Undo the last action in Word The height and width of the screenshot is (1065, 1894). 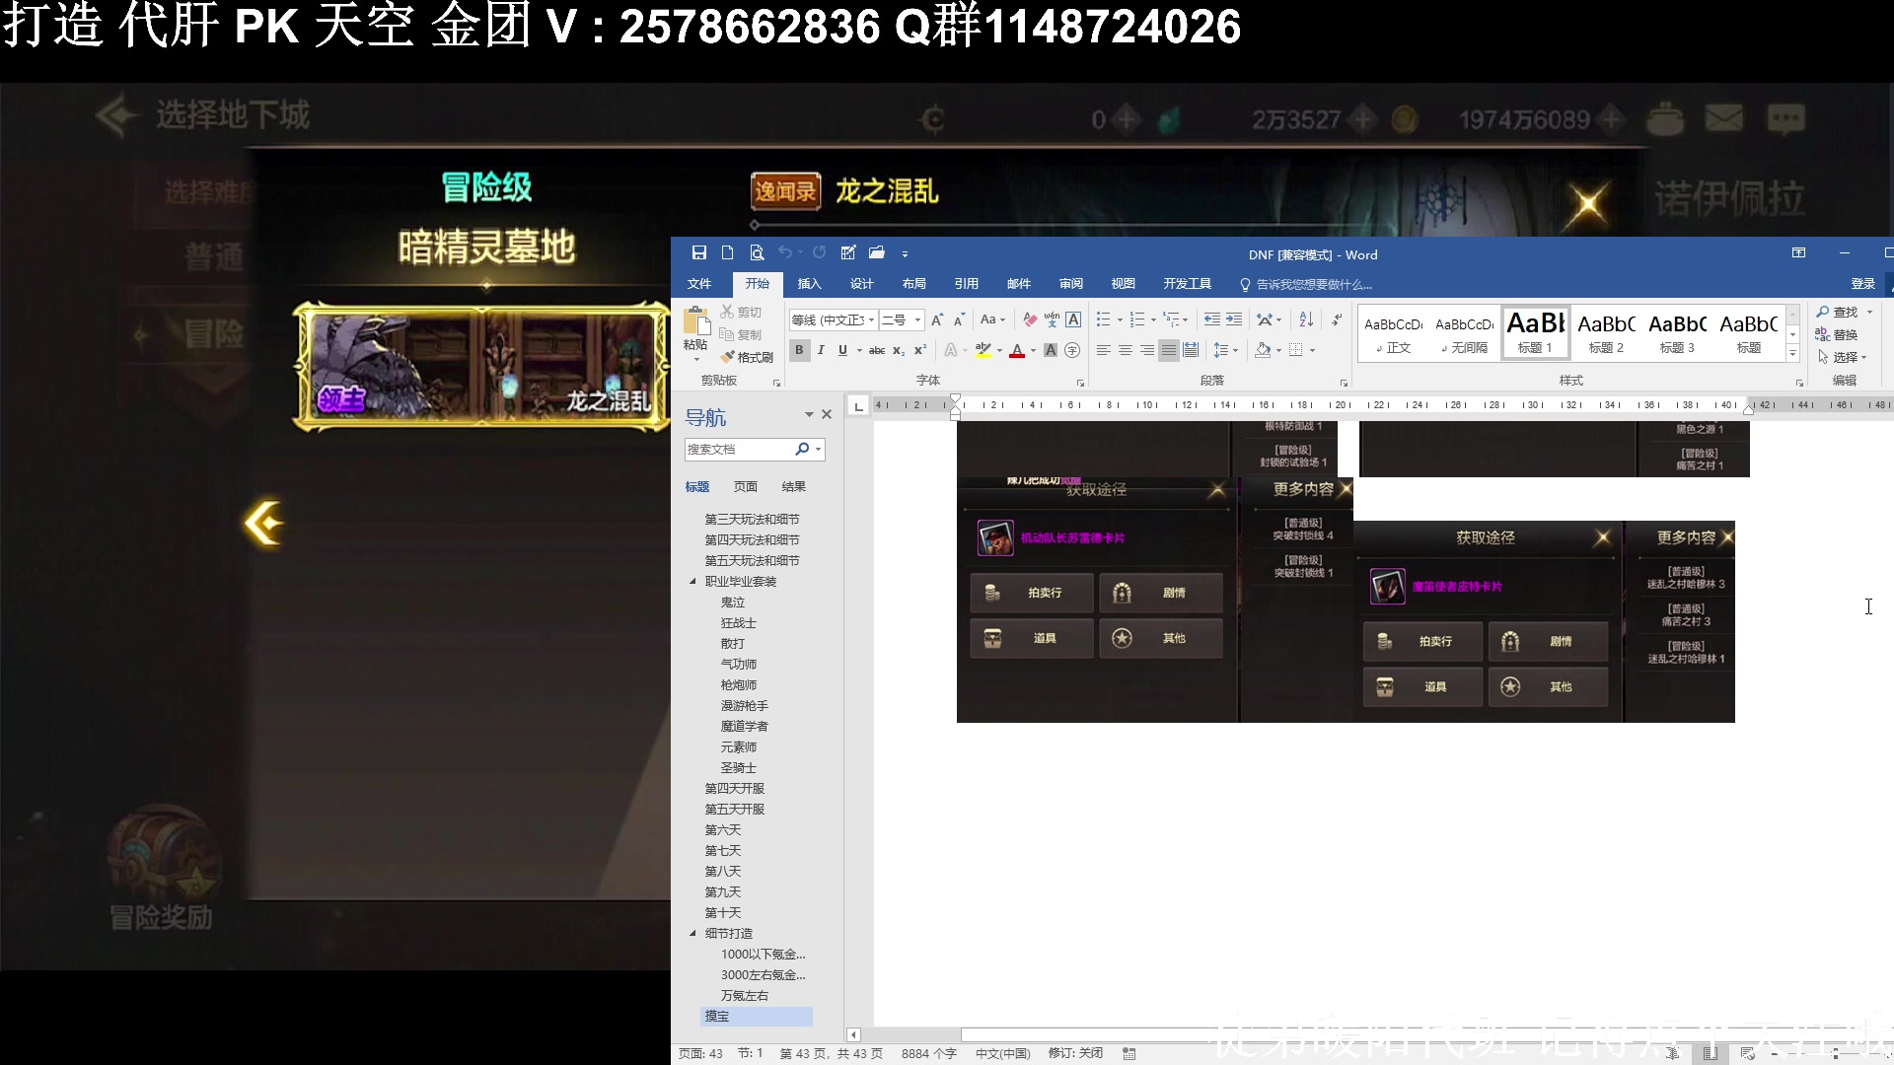785,253
